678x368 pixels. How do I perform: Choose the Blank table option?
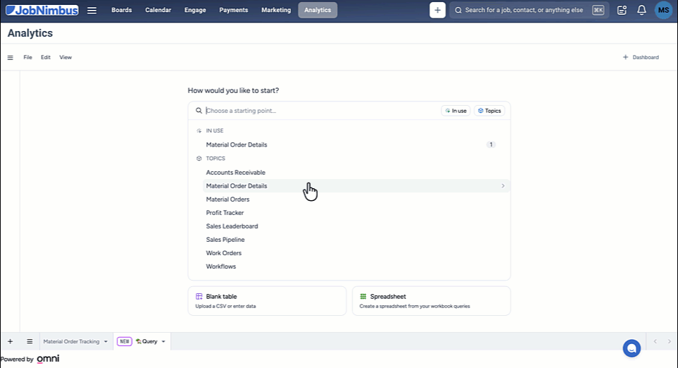click(267, 301)
